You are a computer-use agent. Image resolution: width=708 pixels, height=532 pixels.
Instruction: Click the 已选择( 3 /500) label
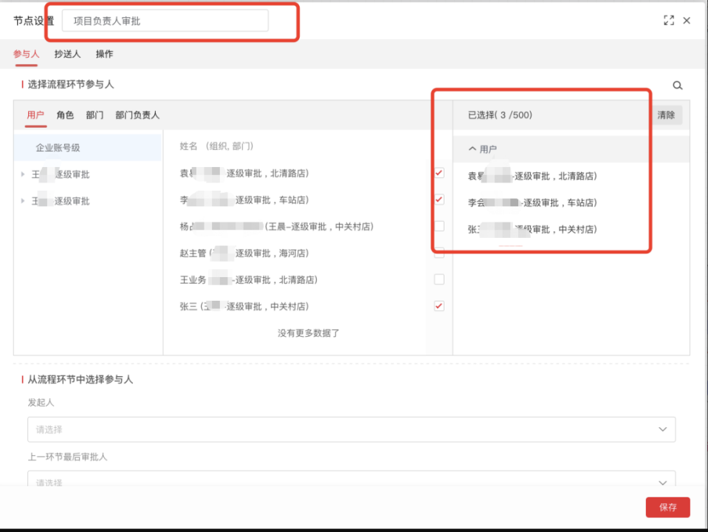500,115
